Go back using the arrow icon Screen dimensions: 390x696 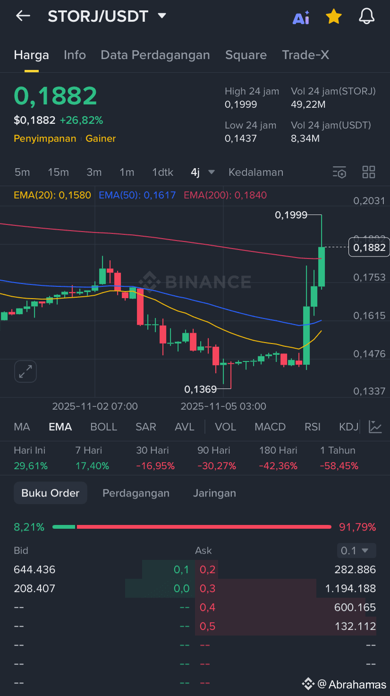(23, 16)
